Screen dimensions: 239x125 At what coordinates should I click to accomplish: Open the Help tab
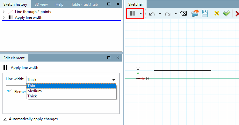(59, 4)
